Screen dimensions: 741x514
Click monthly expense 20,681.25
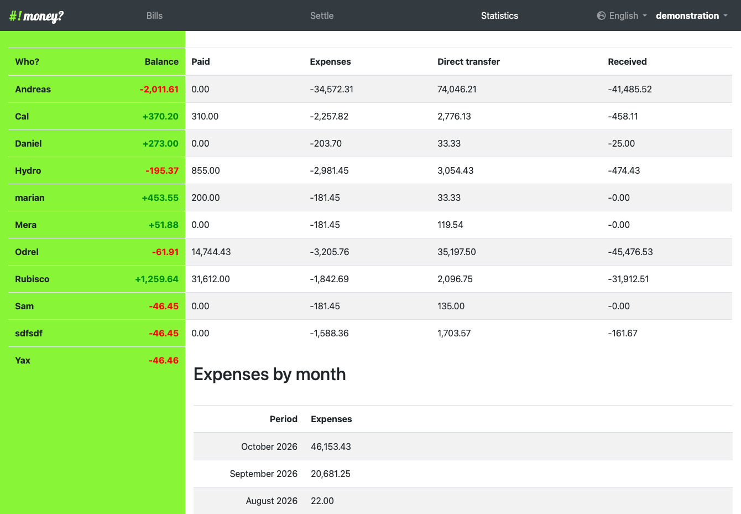331,474
